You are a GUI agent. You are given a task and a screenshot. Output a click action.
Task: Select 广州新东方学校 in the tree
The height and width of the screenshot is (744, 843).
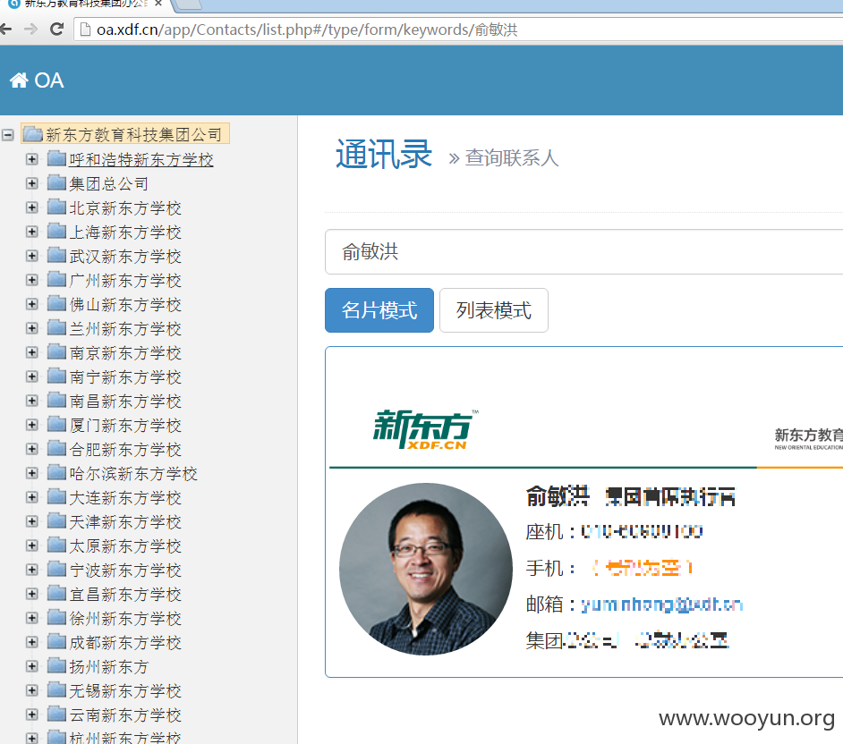click(125, 281)
